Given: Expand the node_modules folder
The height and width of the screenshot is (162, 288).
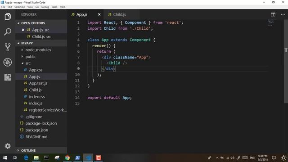Looking at the screenshot, I should click(41, 50).
